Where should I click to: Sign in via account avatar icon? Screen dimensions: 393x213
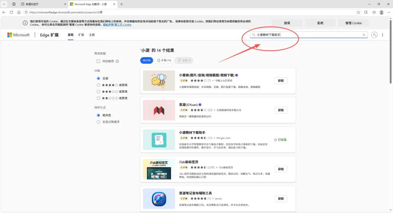click(x=374, y=35)
